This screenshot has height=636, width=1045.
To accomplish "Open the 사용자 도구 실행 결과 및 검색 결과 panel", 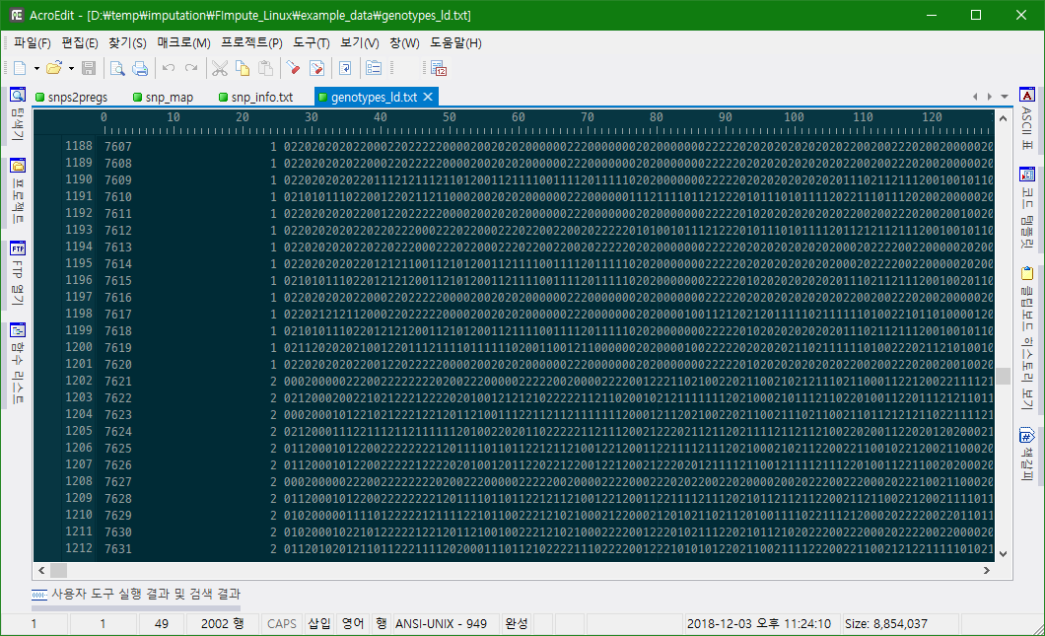I will (x=136, y=594).
